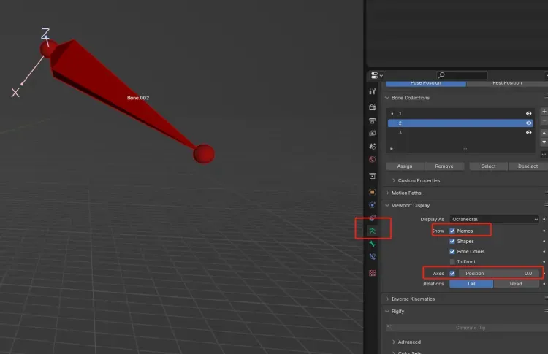548x354 pixels.
Task: Animate Display As property dot
Action: 544,219
